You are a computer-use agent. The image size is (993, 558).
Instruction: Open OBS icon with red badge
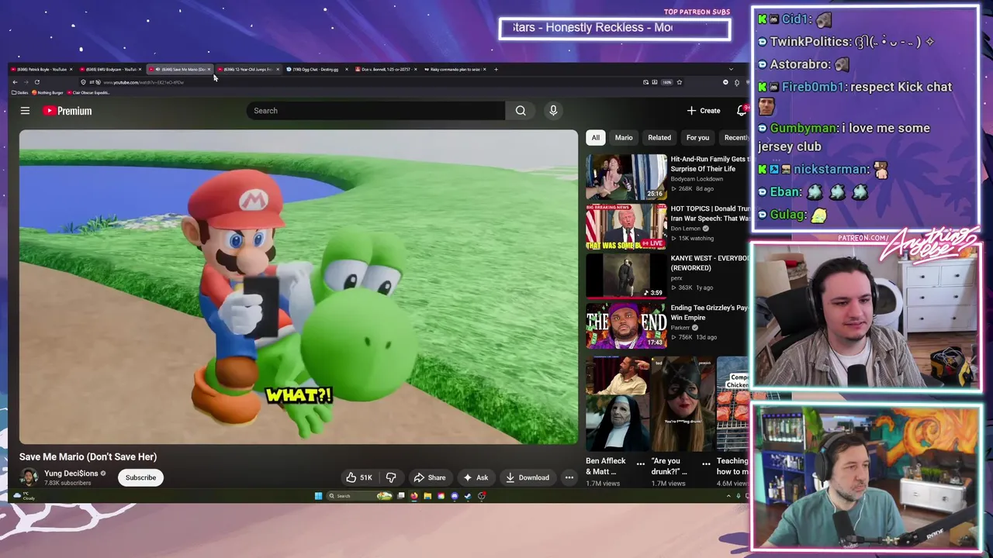[482, 495]
